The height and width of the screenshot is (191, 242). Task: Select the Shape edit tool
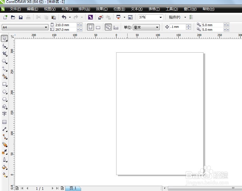tap(4, 46)
